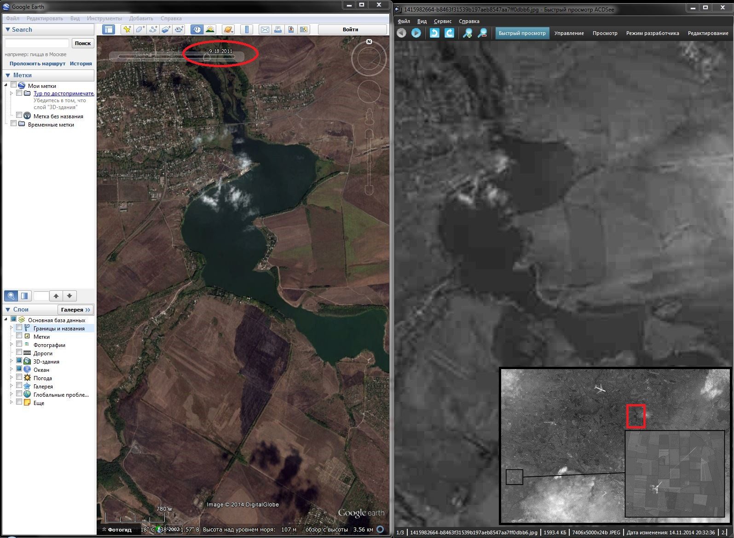Open the Добавить menu in Google Earth
Screen dimensions: 734x538
[141, 18]
